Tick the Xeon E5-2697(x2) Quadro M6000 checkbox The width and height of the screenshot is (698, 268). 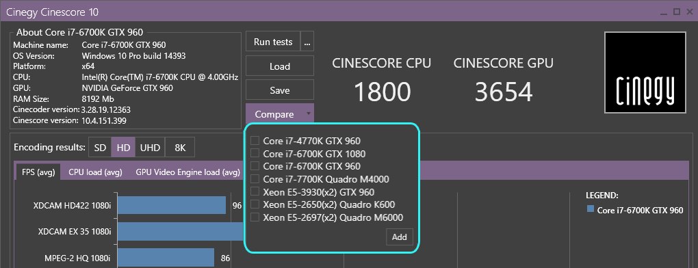click(x=255, y=217)
